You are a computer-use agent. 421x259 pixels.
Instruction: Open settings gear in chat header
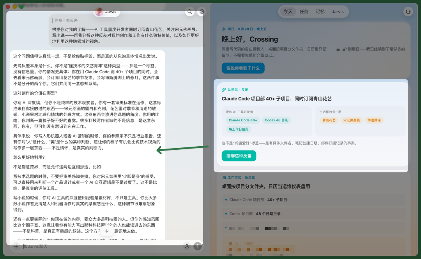pos(202,12)
